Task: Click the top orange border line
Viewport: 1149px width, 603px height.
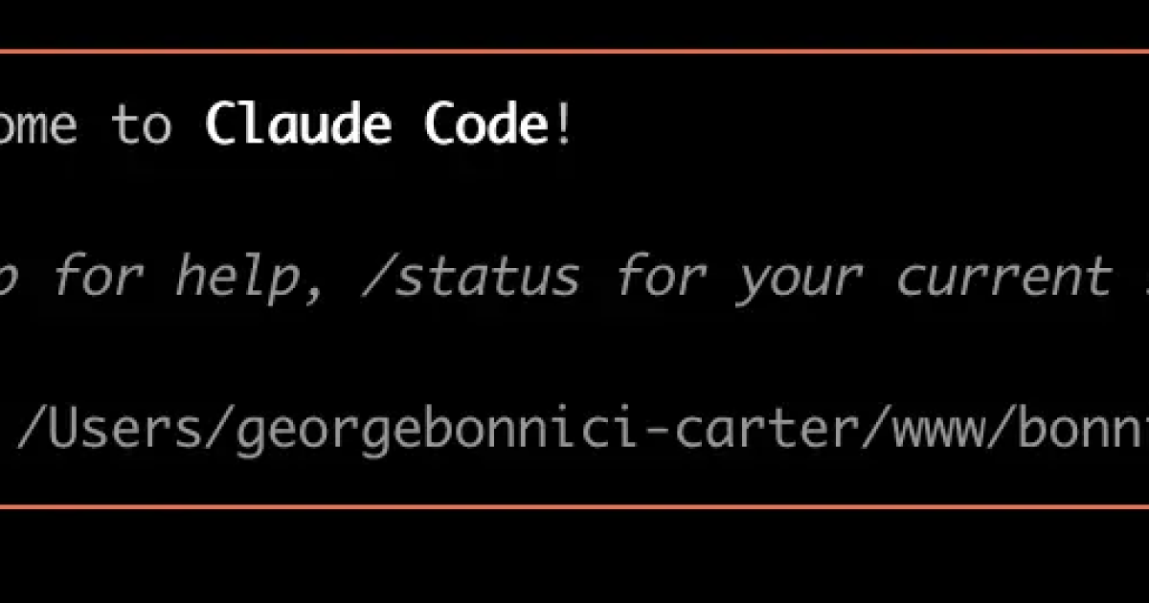Action: pyautogui.click(x=574, y=51)
